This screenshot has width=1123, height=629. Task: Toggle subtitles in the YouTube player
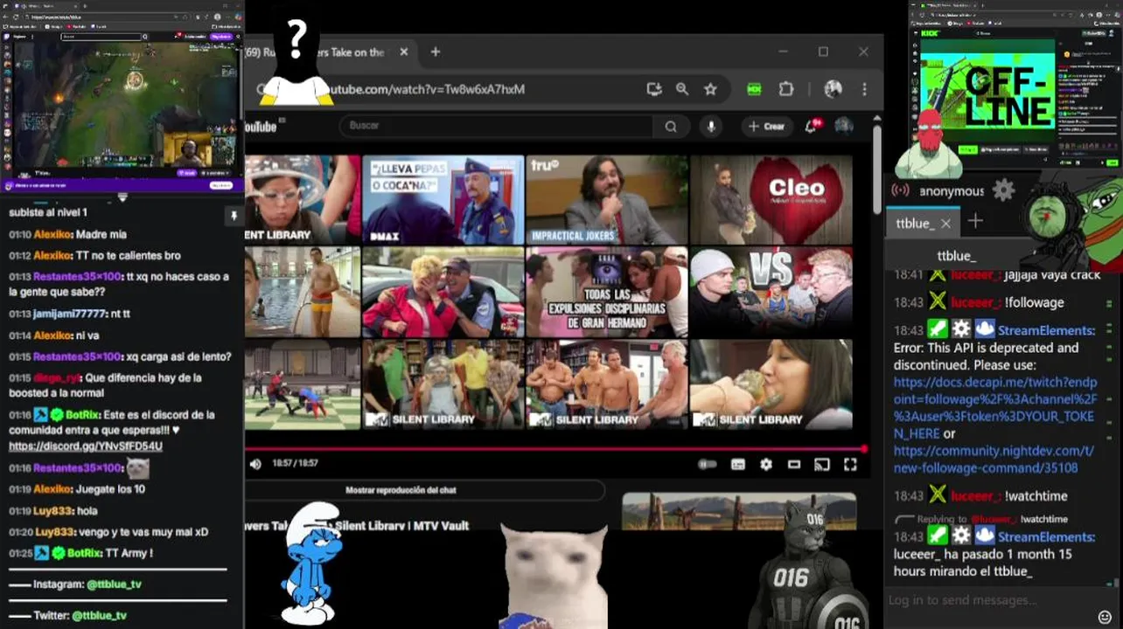738,465
